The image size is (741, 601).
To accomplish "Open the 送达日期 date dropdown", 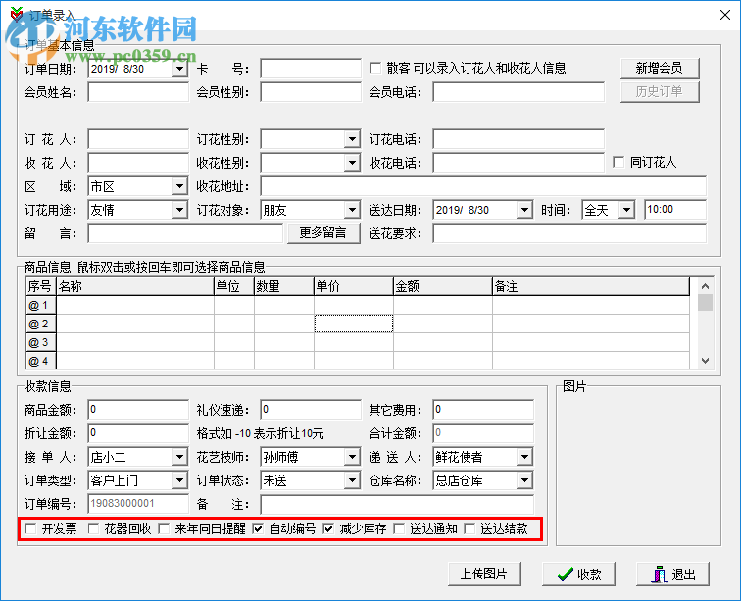I will (x=524, y=210).
